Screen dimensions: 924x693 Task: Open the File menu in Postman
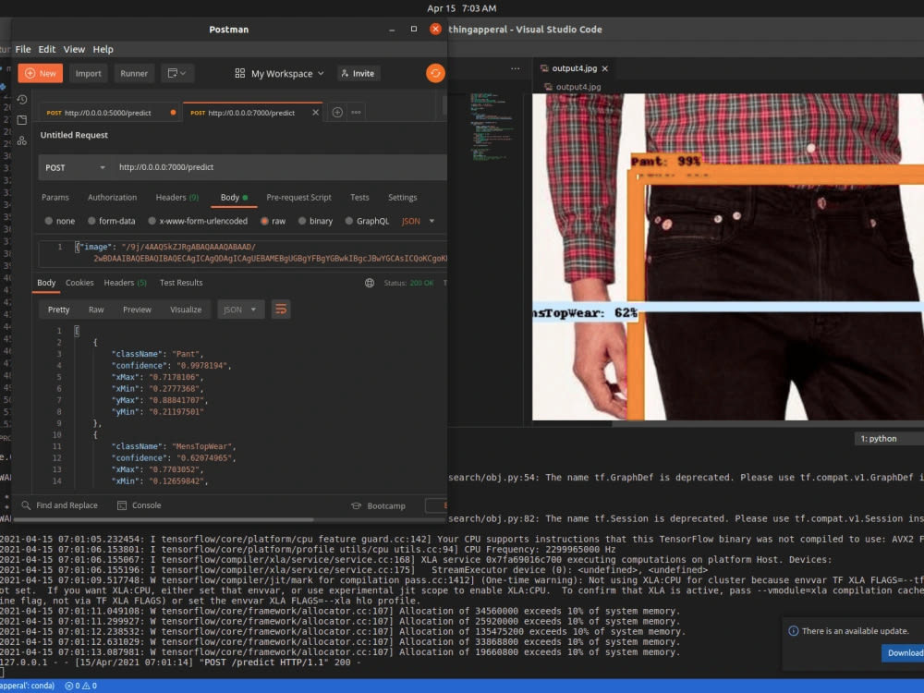click(x=23, y=50)
